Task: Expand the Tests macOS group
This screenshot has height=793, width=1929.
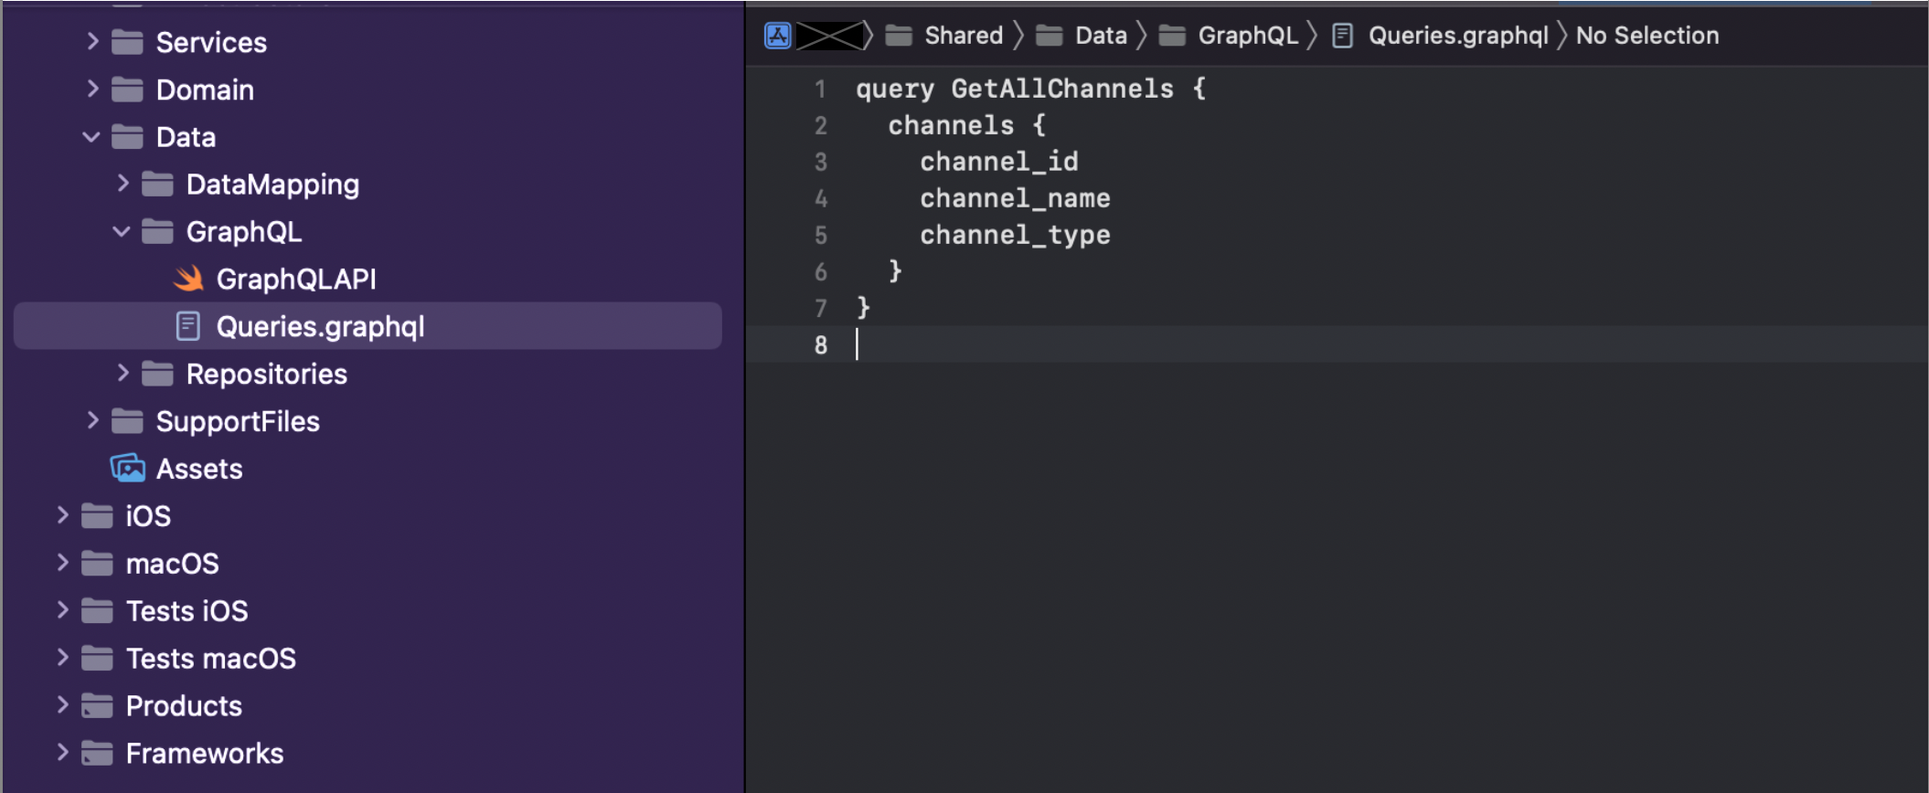Action: (62, 658)
